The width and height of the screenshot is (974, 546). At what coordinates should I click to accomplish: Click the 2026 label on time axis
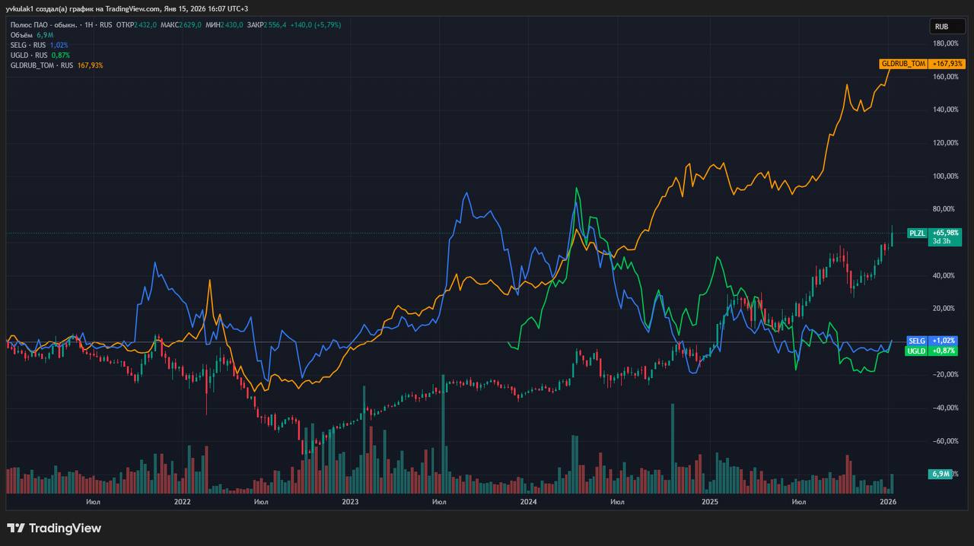point(888,502)
